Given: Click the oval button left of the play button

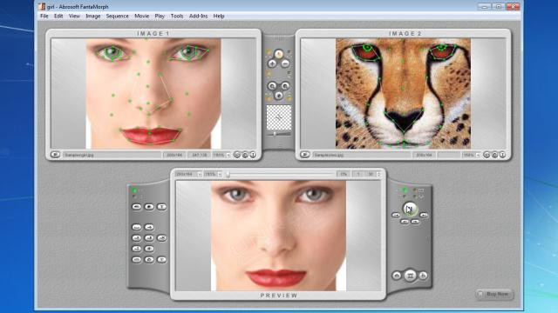Looking at the screenshot, I should coord(396,215).
